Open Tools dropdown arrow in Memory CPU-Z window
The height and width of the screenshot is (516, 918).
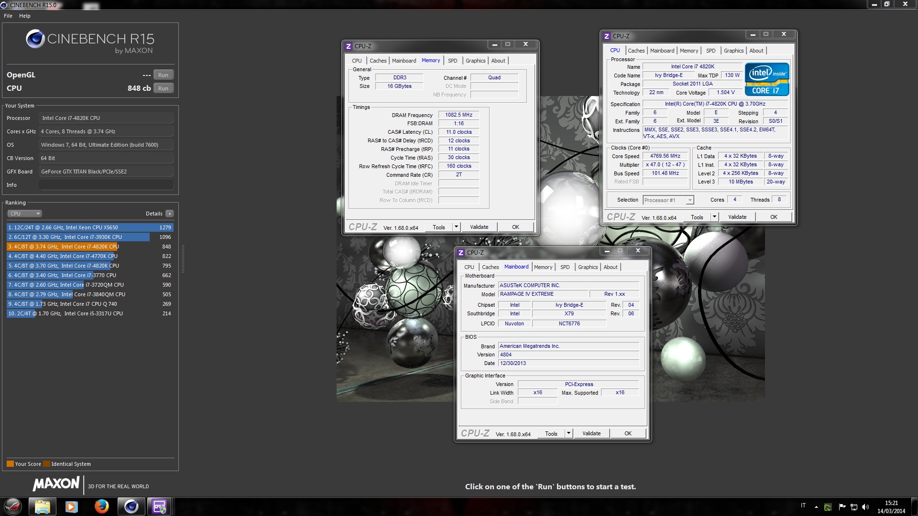456,227
